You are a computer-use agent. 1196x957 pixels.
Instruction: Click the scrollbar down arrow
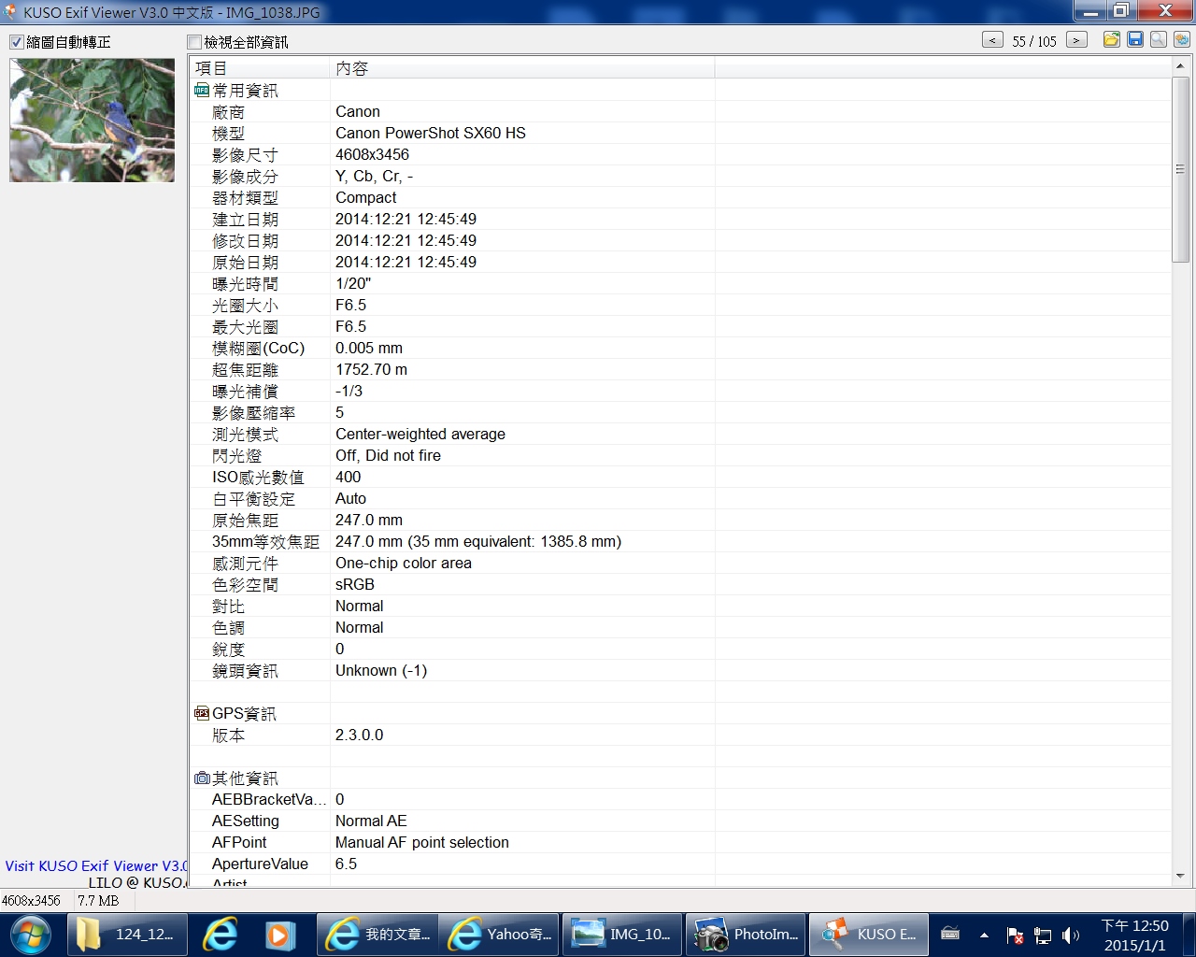click(1180, 876)
